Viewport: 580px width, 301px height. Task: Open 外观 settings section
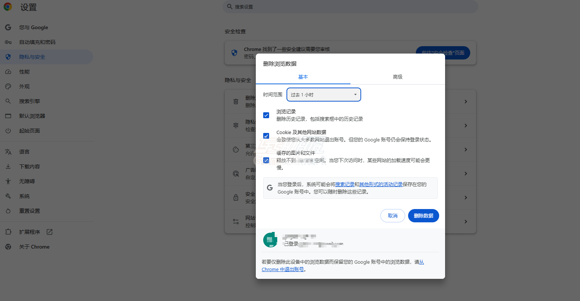coord(47,86)
